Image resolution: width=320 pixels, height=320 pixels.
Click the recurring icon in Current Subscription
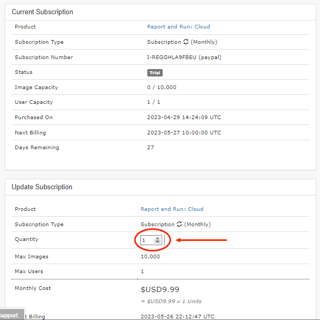coord(186,42)
